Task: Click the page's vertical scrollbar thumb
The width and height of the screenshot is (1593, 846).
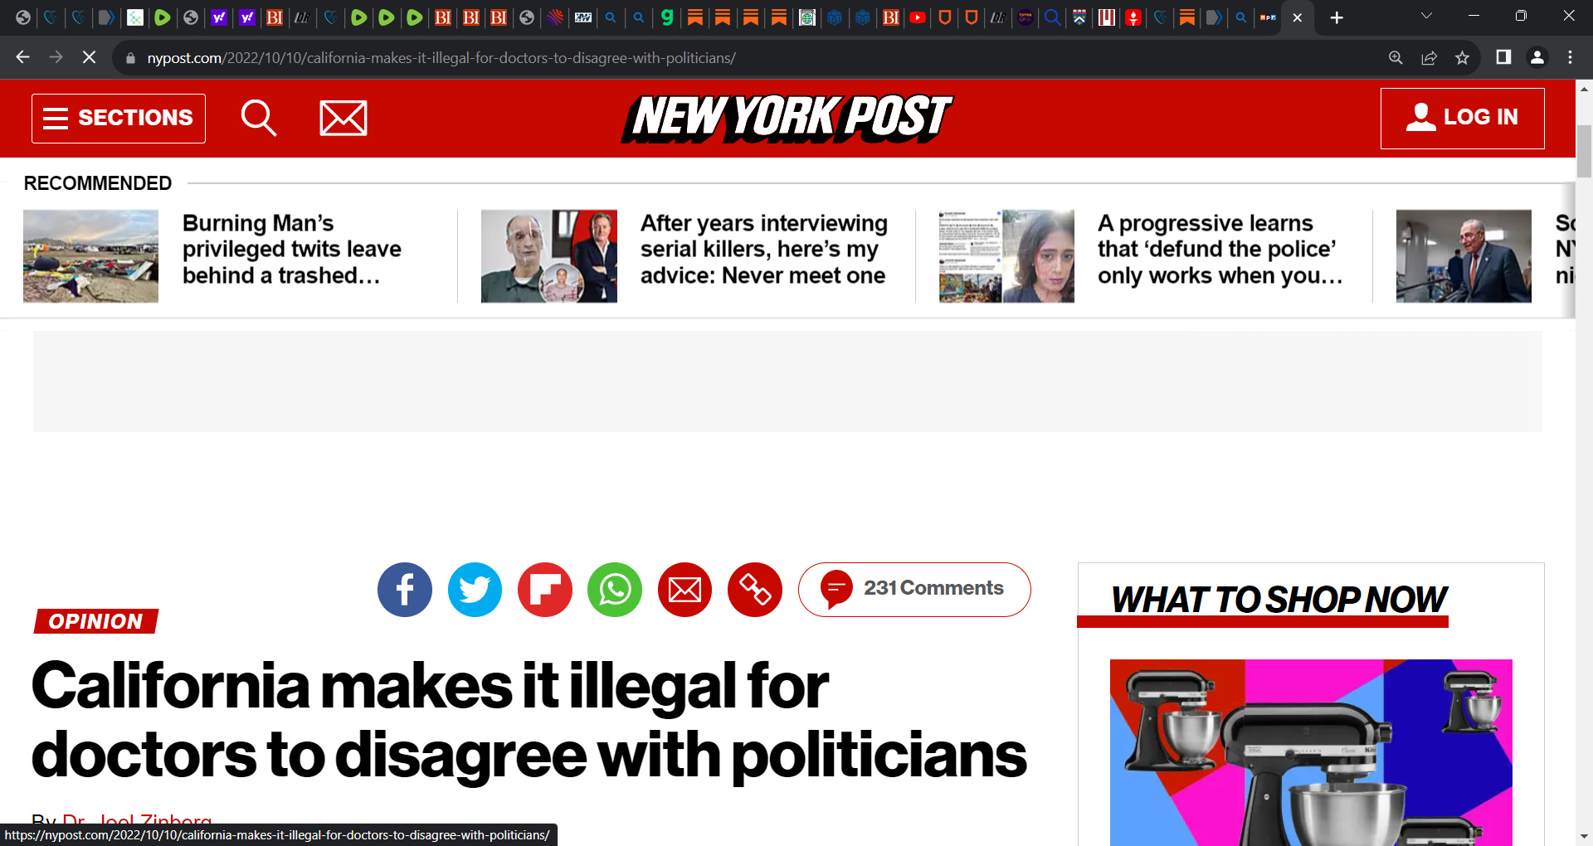Action: pos(1584,151)
